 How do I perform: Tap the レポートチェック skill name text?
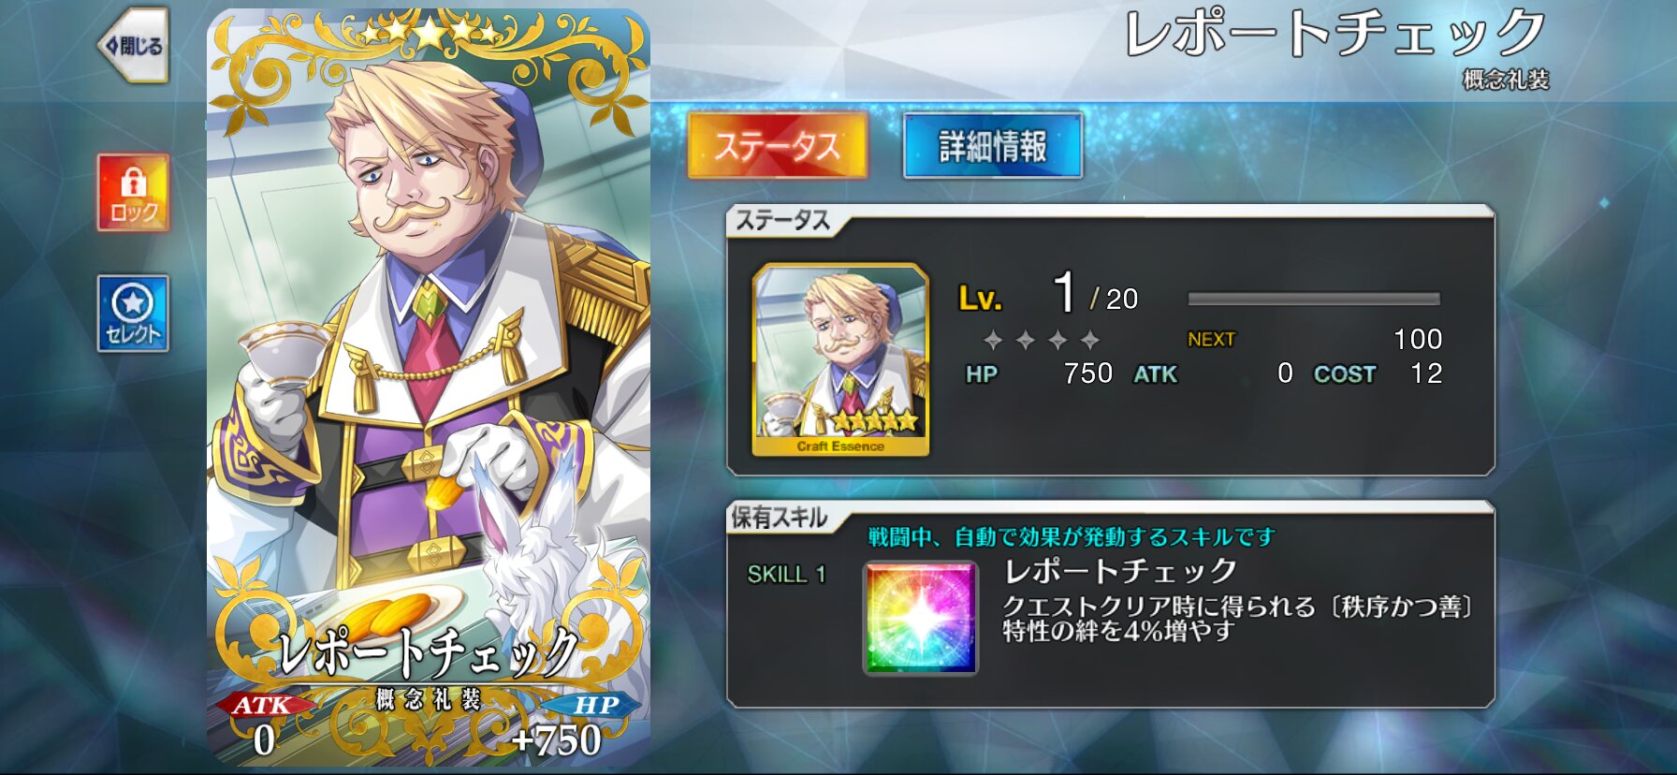(1120, 570)
